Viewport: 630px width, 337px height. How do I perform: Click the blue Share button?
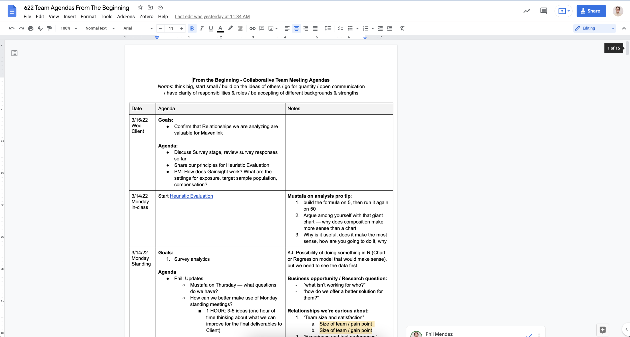tap(591, 11)
